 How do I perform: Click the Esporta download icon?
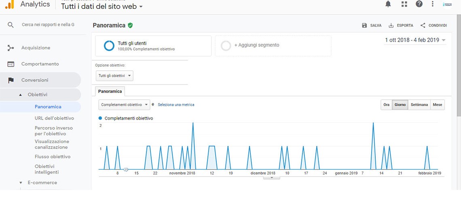pyautogui.click(x=391, y=25)
